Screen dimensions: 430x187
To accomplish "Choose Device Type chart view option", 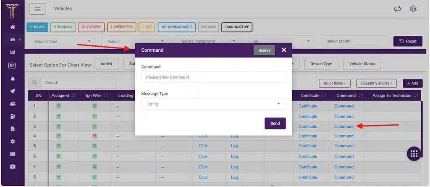I will tap(321, 64).
